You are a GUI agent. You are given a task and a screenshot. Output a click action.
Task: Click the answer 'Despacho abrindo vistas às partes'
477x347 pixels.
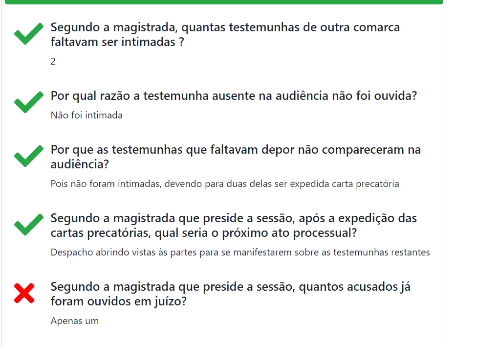point(240,253)
